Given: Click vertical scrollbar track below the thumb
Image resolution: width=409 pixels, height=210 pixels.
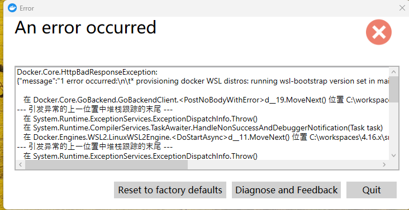Looking at the screenshot, I should 393,126.
